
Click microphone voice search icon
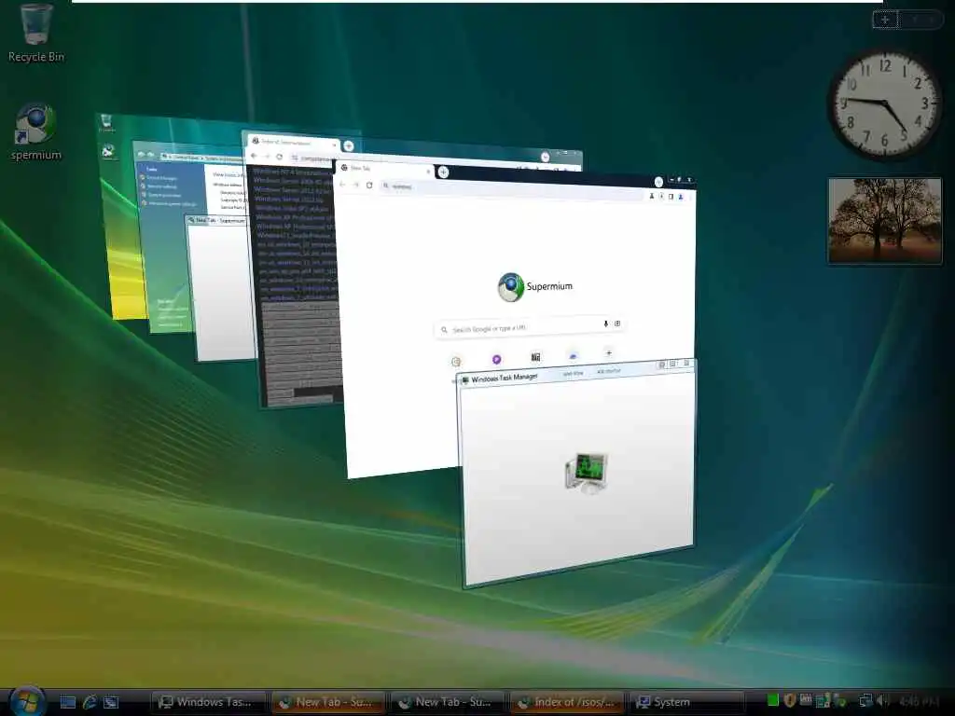[x=605, y=324]
